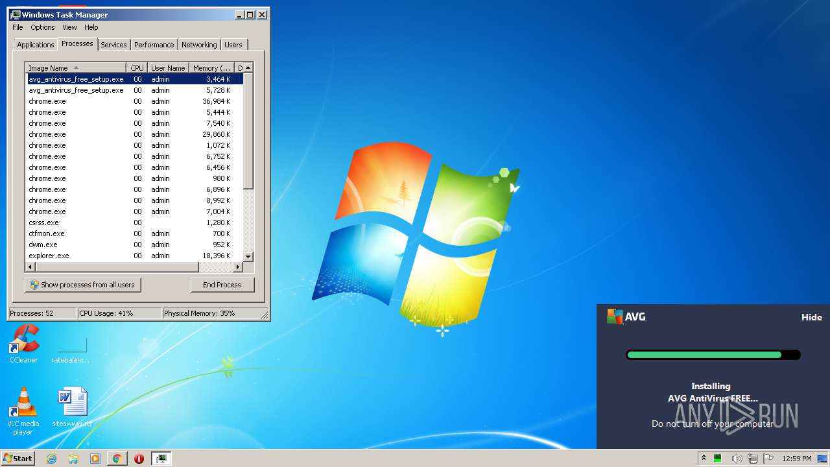This screenshot has width=830, height=467.
Task: Open the volume speaker tray icon
Action: tap(737, 459)
